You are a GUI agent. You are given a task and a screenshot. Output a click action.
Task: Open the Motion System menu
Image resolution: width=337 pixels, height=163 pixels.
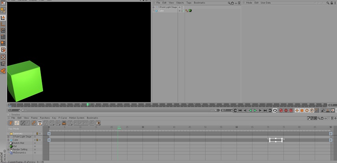tap(77, 118)
